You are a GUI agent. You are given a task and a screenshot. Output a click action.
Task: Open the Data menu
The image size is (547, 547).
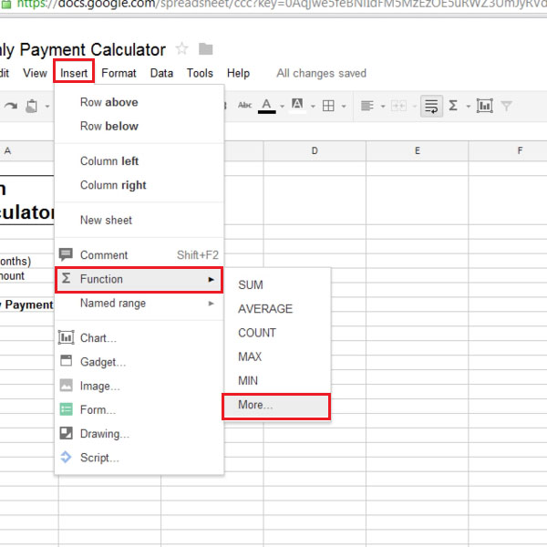click(x=161, y=73)
